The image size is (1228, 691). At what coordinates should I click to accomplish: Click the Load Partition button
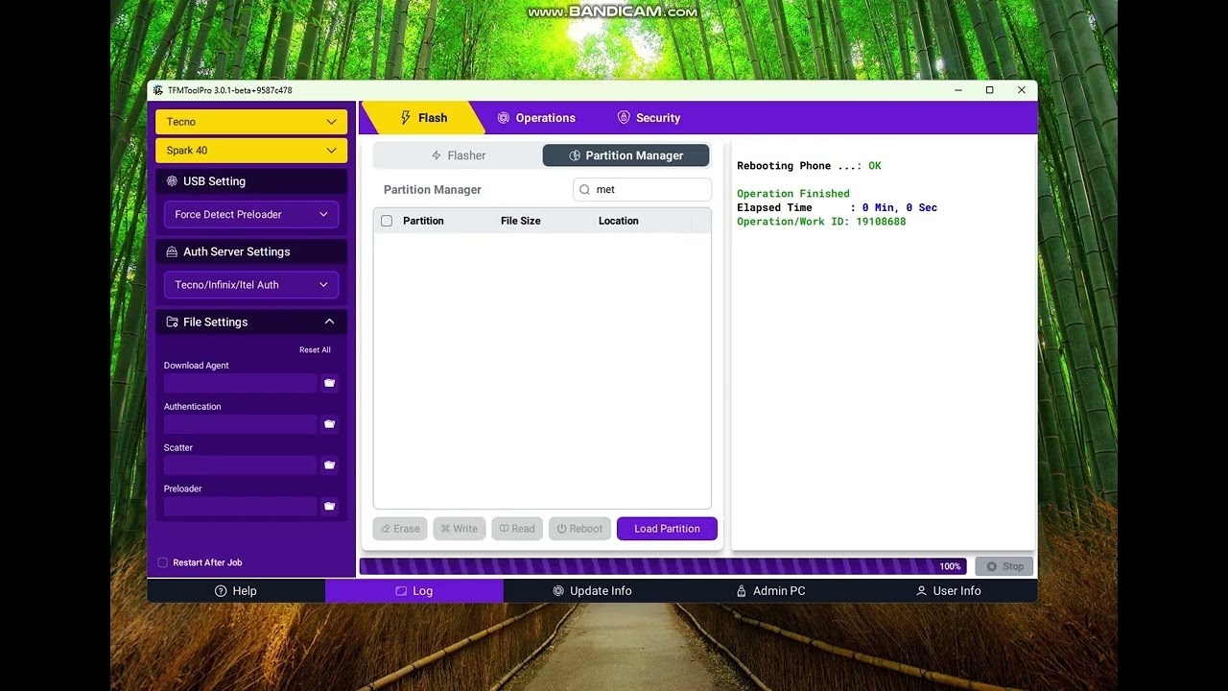coord(667,529)
